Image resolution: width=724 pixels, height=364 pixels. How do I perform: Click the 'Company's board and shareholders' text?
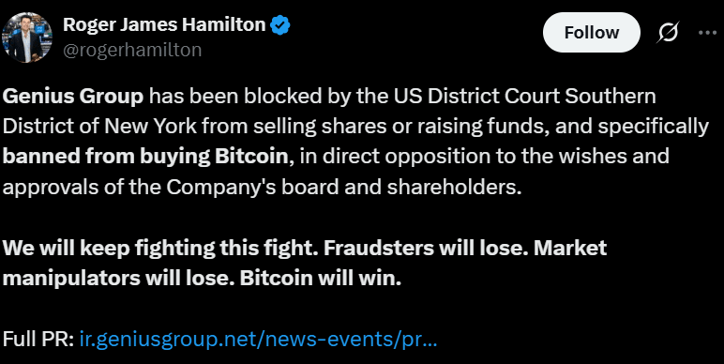coord(344,187)
